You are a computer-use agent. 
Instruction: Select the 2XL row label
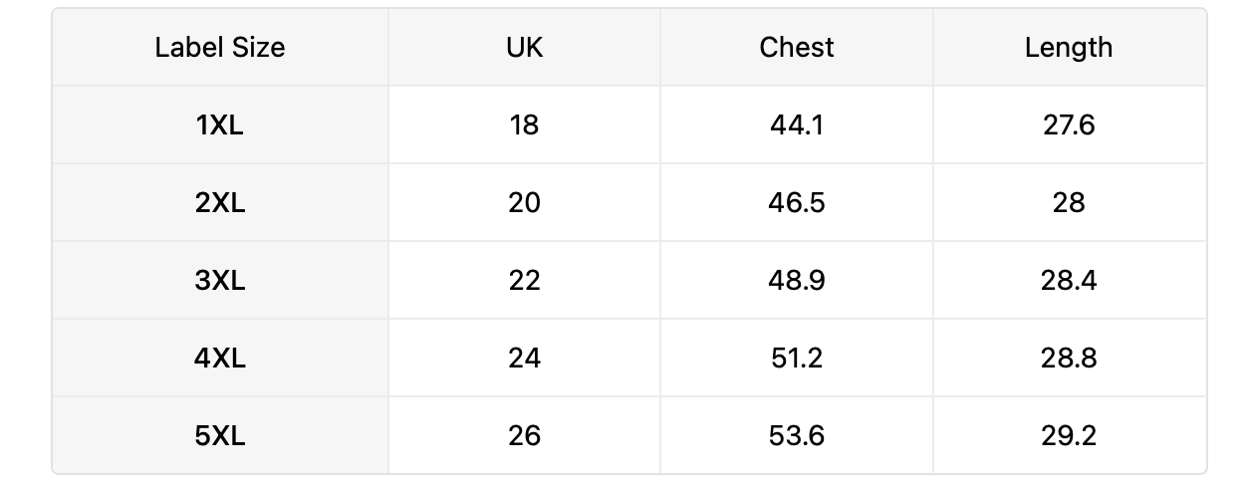[220, 202]
